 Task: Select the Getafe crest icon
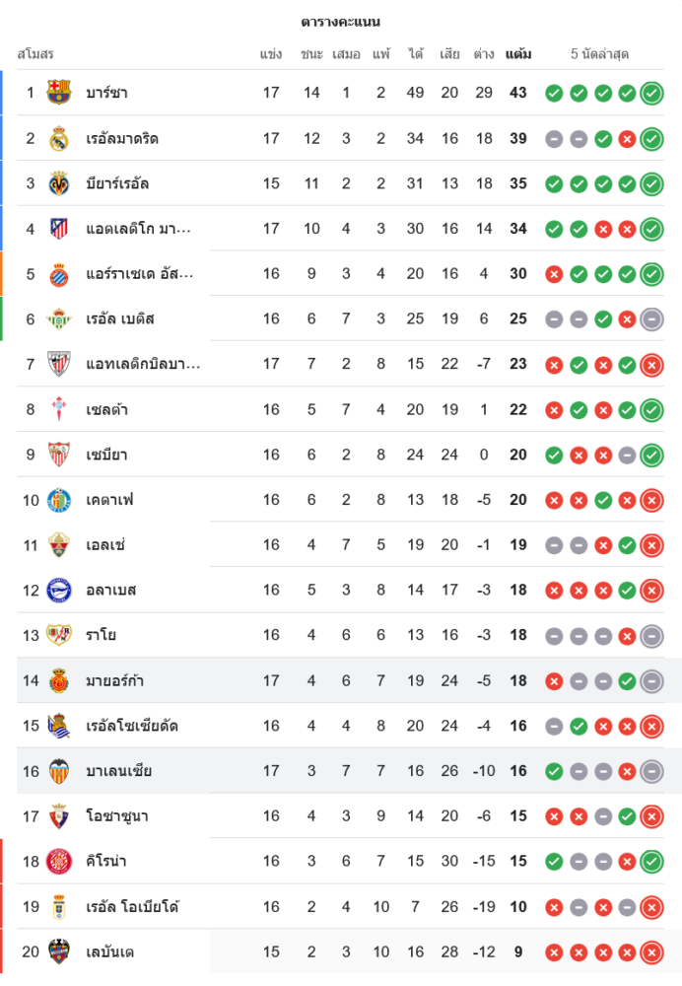coord(59,500)
